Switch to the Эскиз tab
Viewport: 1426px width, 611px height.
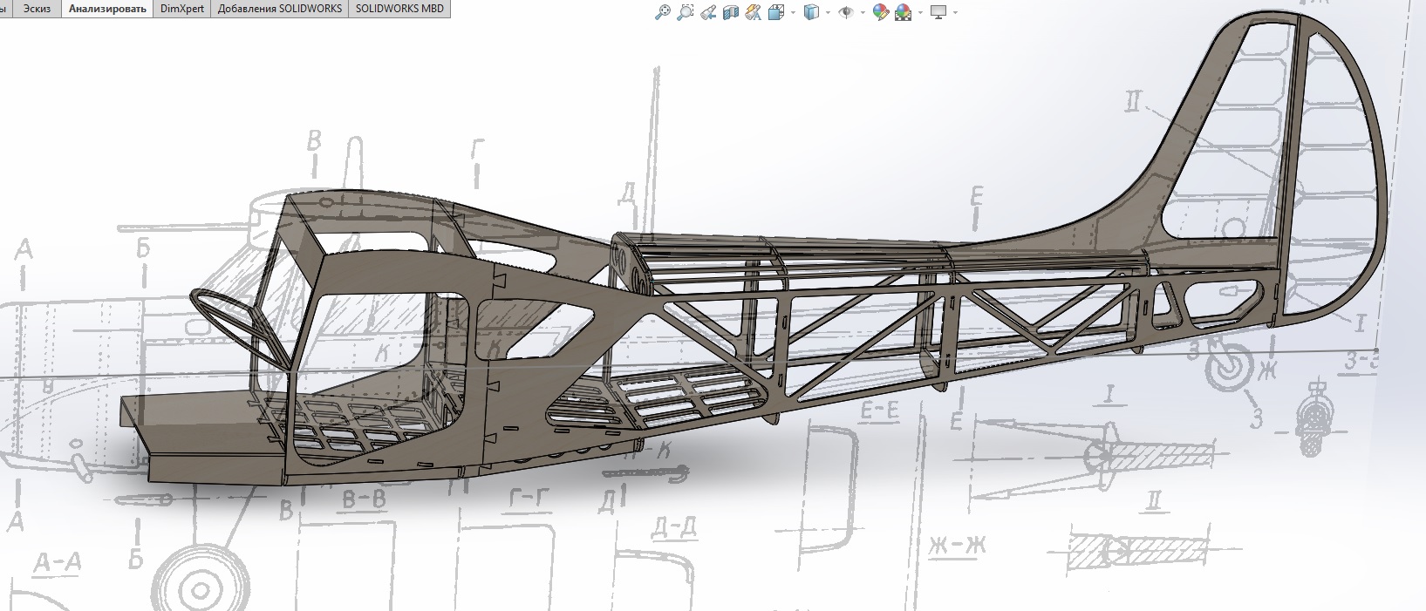coord(37,9)
